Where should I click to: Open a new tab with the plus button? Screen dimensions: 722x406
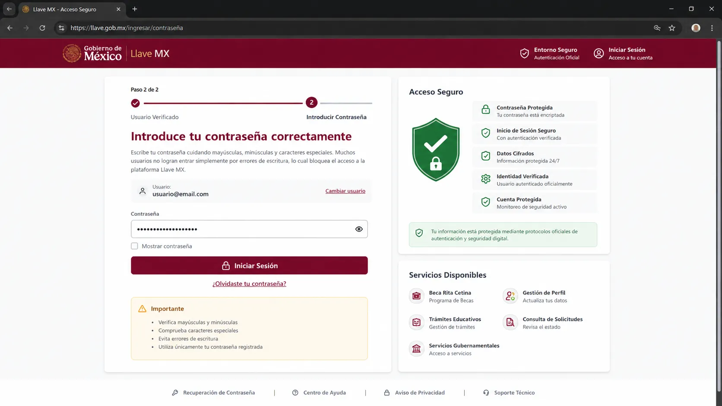click(135, 9)
